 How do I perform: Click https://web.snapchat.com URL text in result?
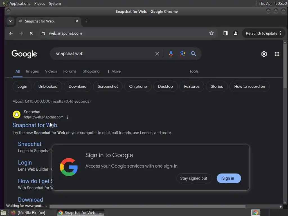click(x=44, y=117)
